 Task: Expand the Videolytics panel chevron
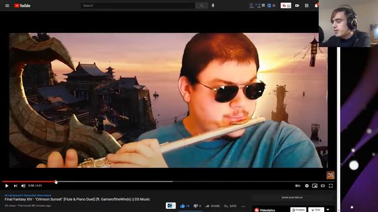click(x=328, y=210)
